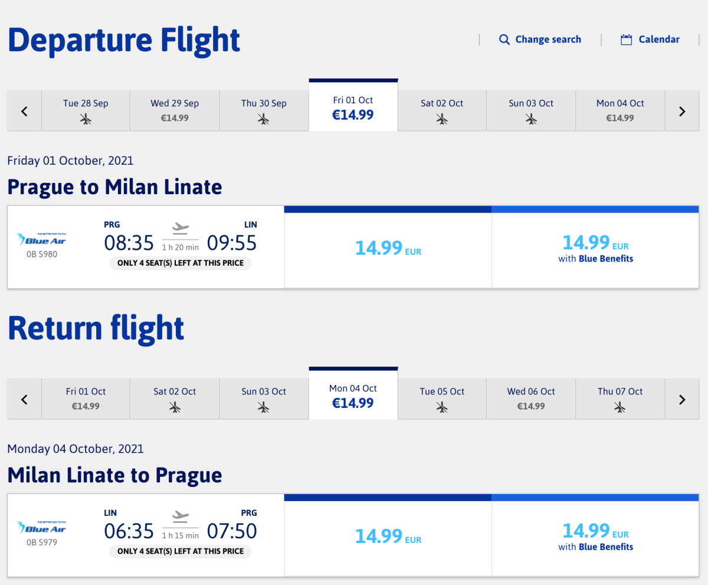The height and width of the screenshot is (585, 708).
Task: Select Thu 07 Oct no-flight return date
Action: coord(619,398)
